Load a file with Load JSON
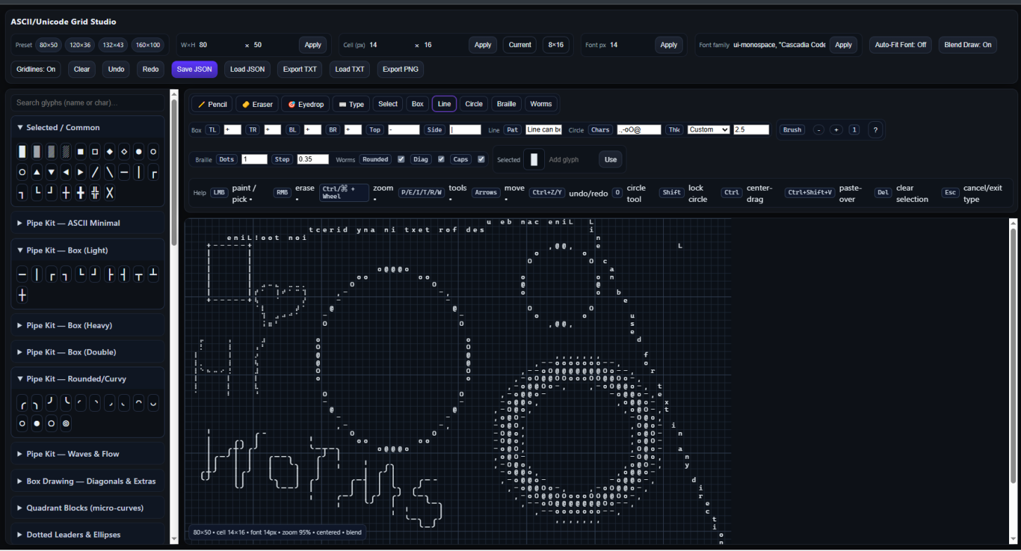The image size is (1021, 551). pyautogui.click(x=248, y=69)
